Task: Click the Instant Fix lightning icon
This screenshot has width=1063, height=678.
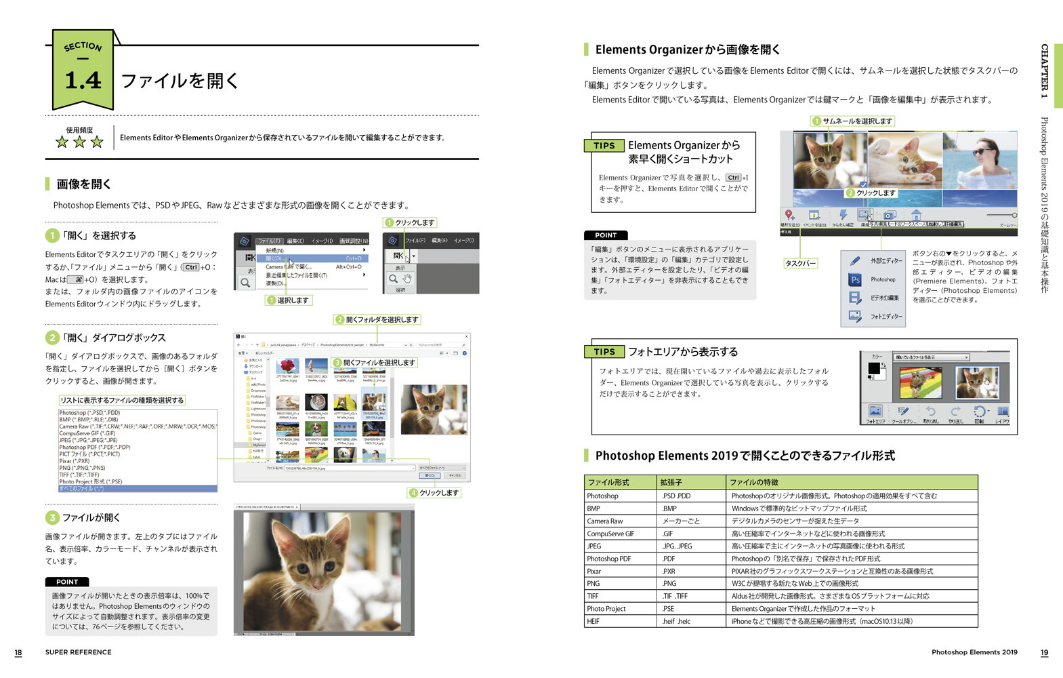Action: click(x=843, y=215)
